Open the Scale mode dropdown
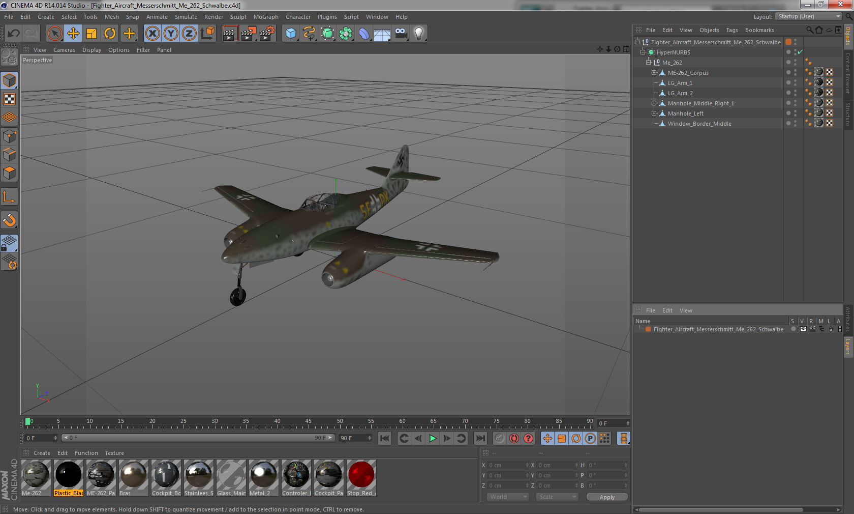This screenshot has height=514, width=854. 557,497
